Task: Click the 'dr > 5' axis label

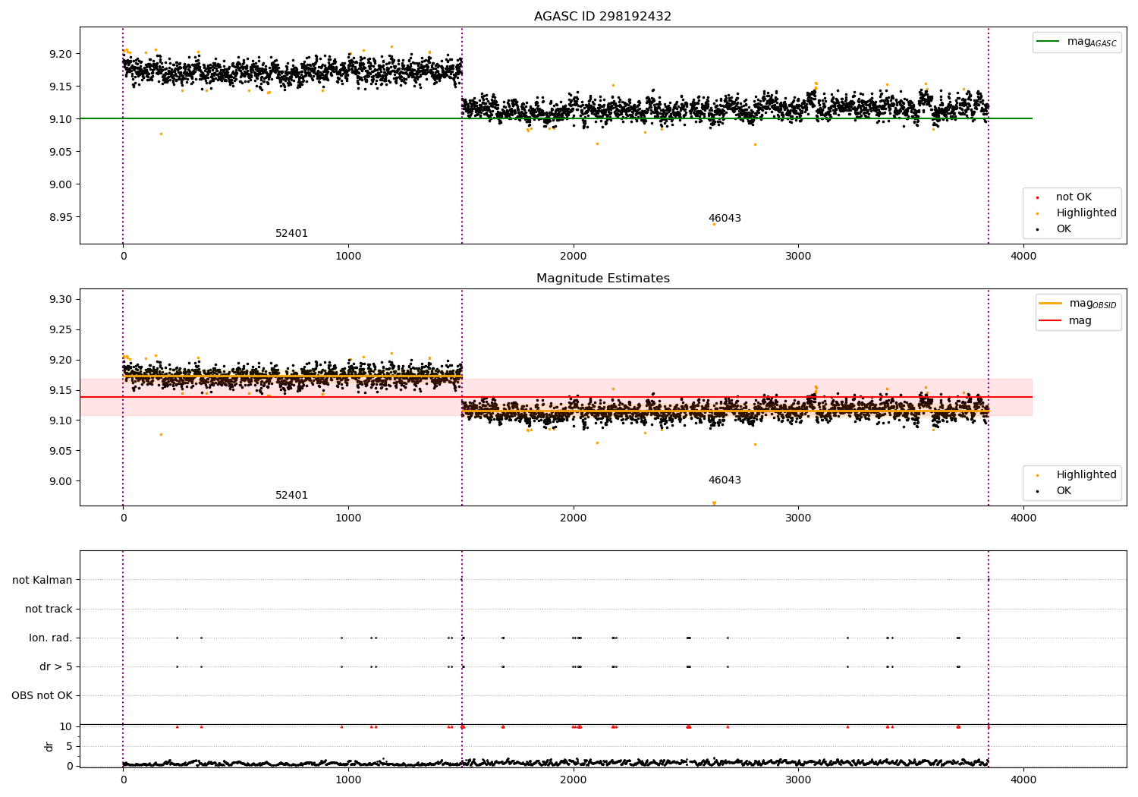Action: click(x=56, y=667)
